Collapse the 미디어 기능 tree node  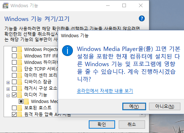click(8, 95)
